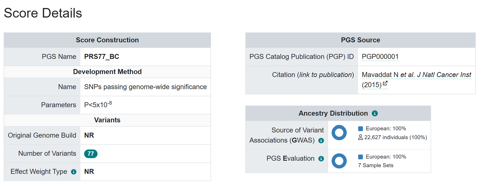This screenshot has height=189, width=482.
Task: Click the PGS Evaluation info icon
Action: [321, 159]
